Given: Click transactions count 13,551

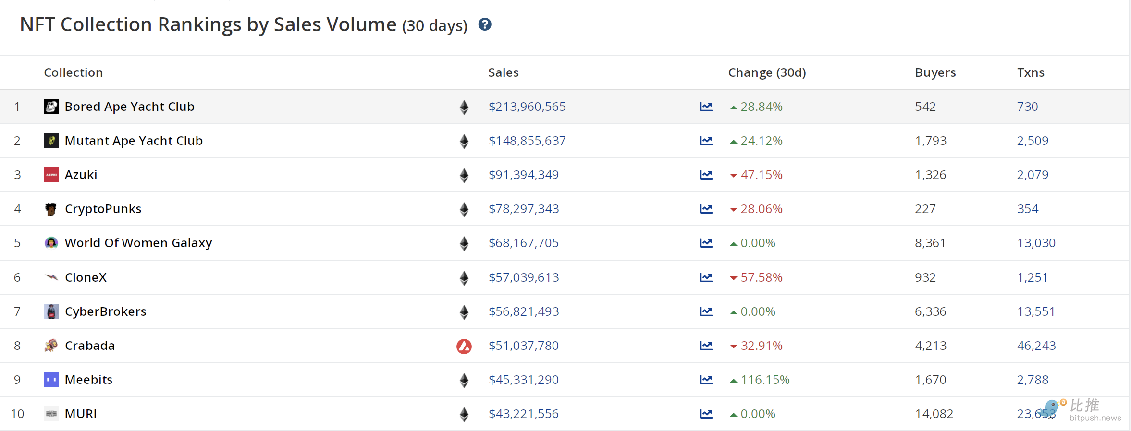Looking at the screenshot, I should (x=1036, y=311).
